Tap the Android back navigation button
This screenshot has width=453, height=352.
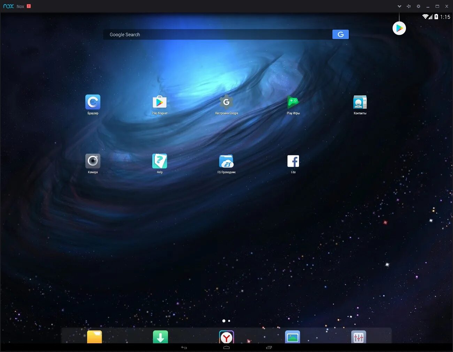click(x=184, y=347)
